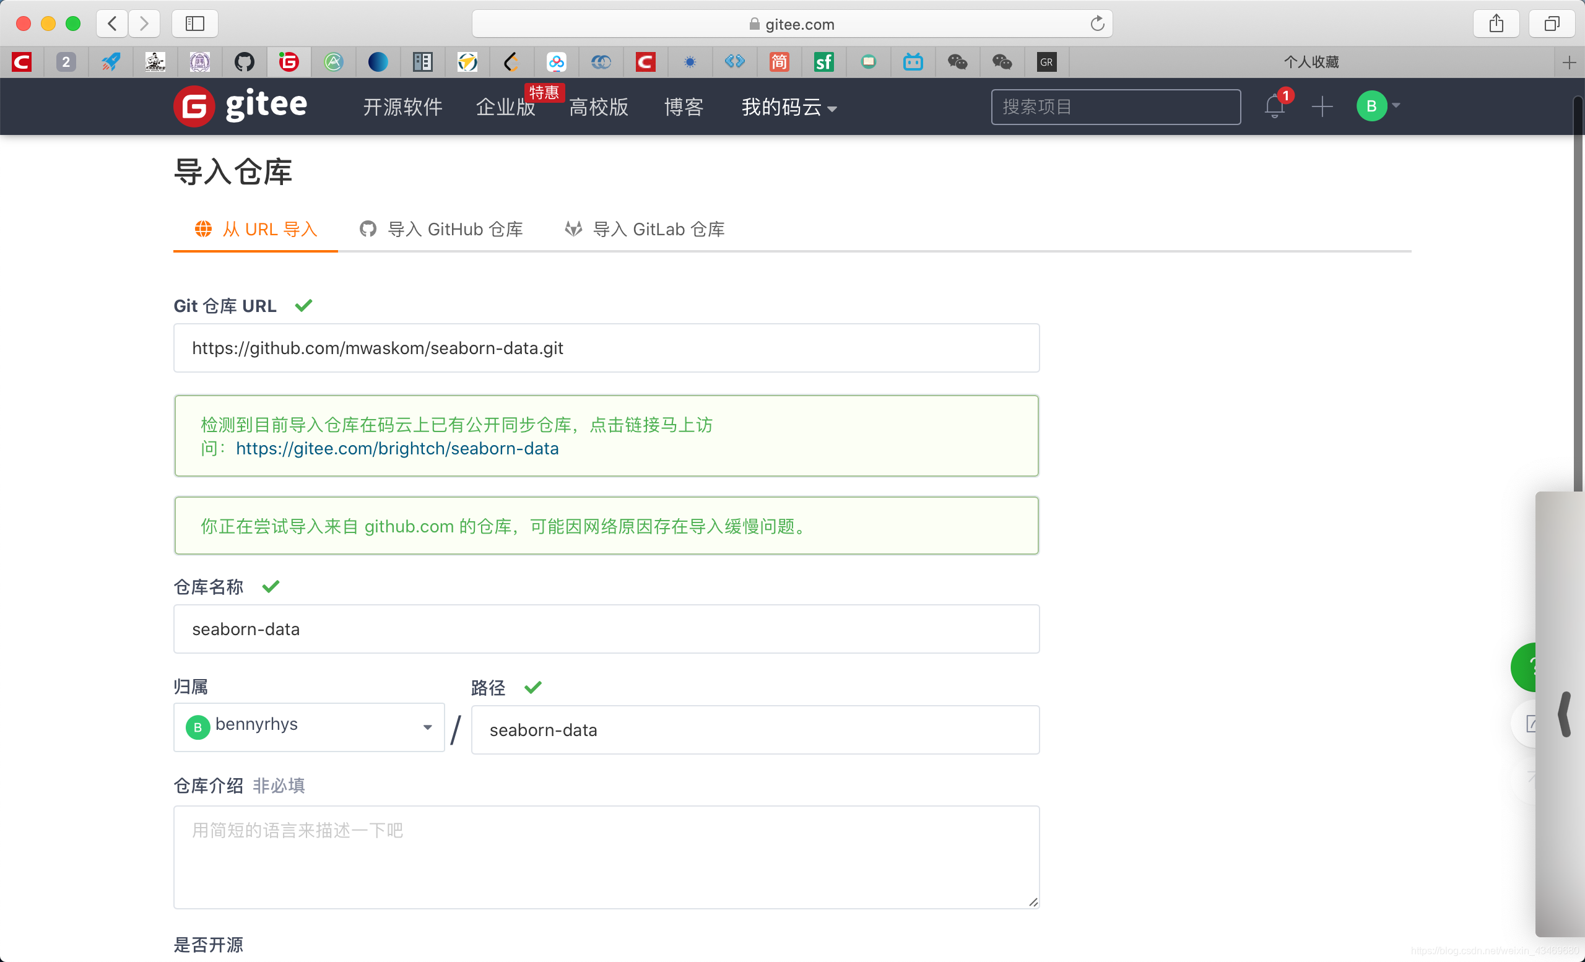Show Safari tab overview
Image resolution: width=1585 pixels, height=962 pixels.
click(1552, 24)
